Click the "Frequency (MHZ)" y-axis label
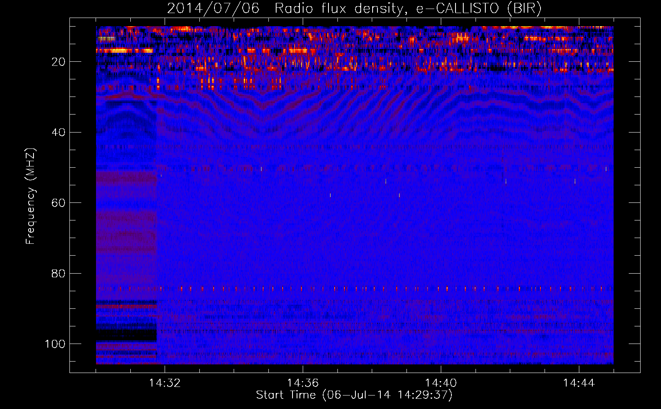 point(31,196)
